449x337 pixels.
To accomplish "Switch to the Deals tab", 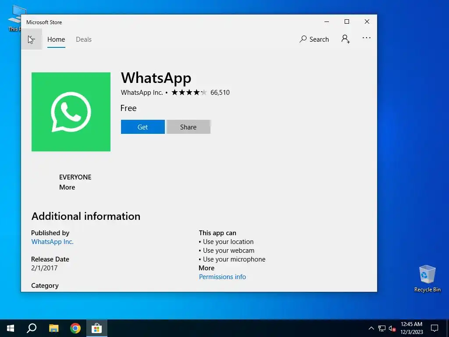I will coord(84,39).
